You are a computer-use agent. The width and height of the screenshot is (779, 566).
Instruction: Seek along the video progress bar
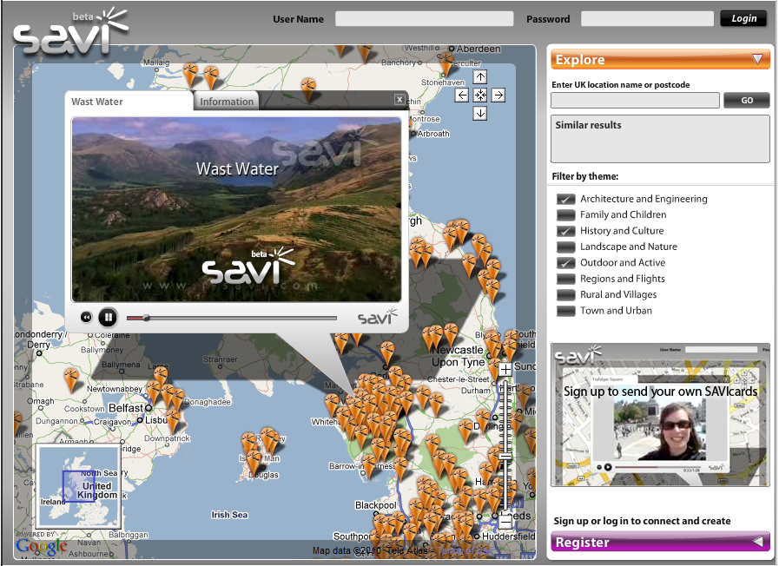(232, 318)
